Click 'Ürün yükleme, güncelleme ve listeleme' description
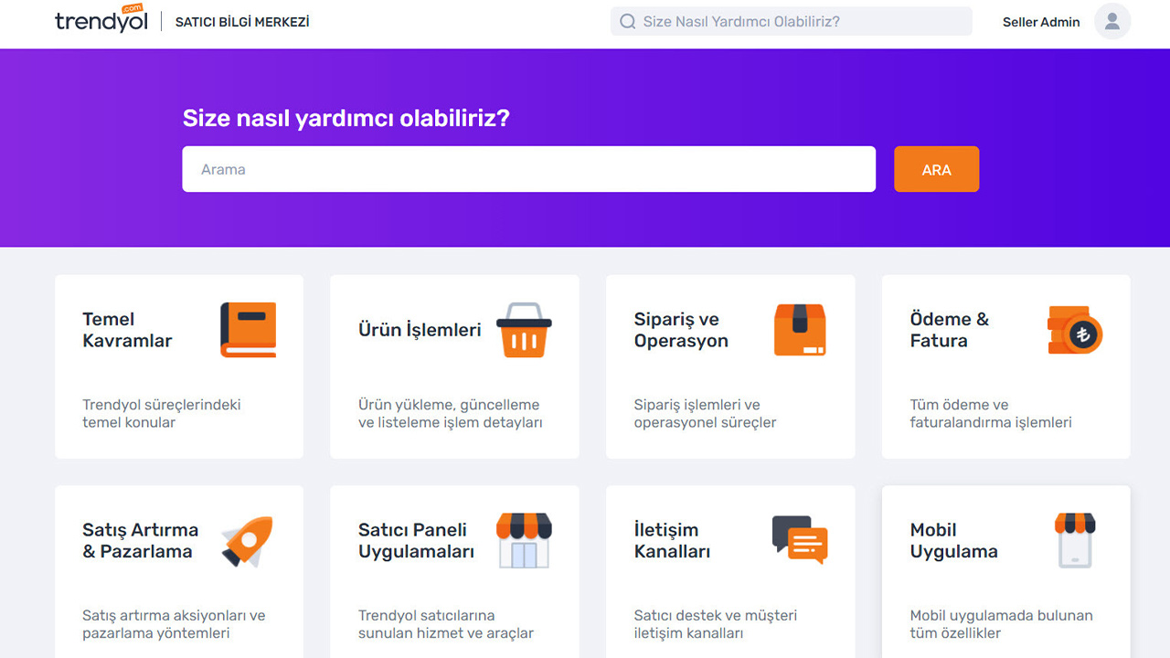 451,414
